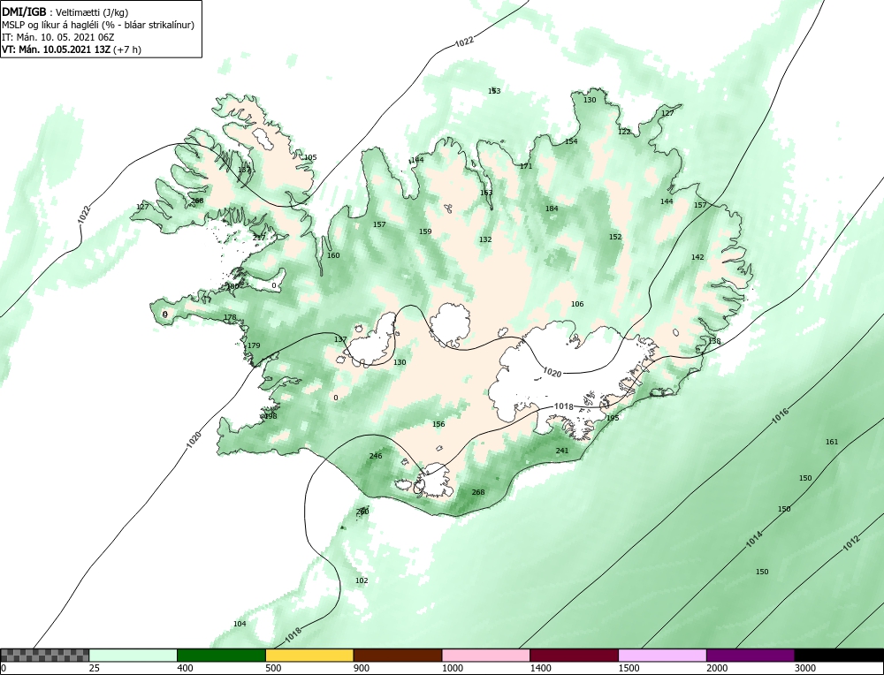Click the map value "138"
Viewport: 884px width, 675px height.
pyautogui.click(x=714, y=341)
